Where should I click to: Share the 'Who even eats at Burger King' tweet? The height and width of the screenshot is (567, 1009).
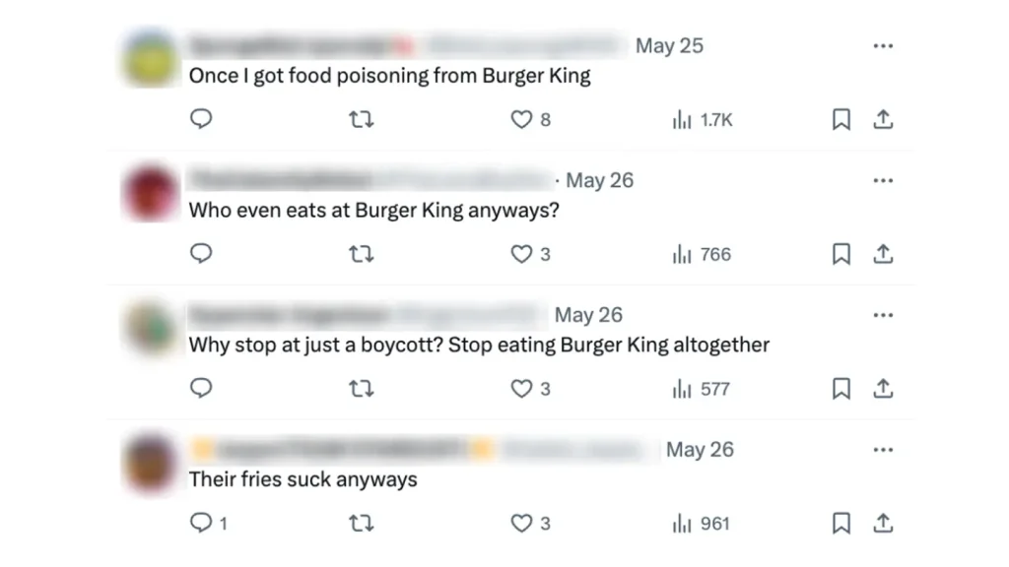(884, 254)
